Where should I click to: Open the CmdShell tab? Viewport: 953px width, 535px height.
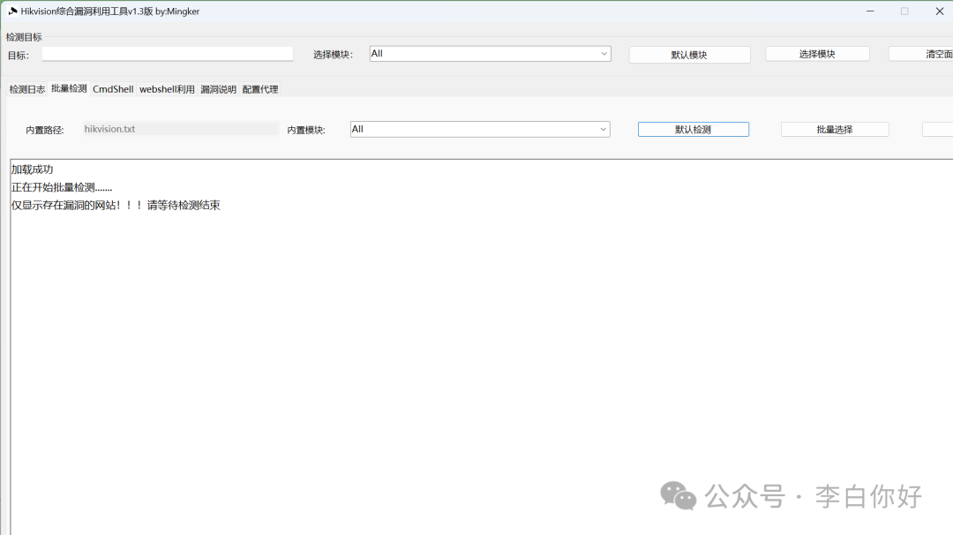[113, 89]
